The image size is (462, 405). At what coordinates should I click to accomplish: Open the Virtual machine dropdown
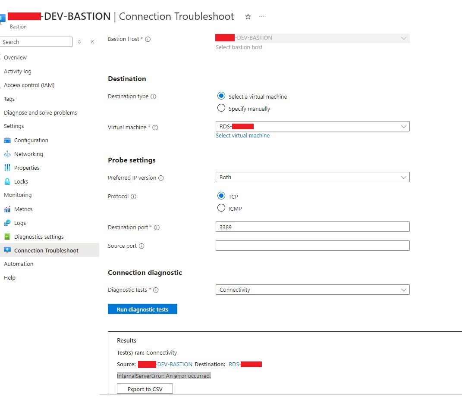404,126
